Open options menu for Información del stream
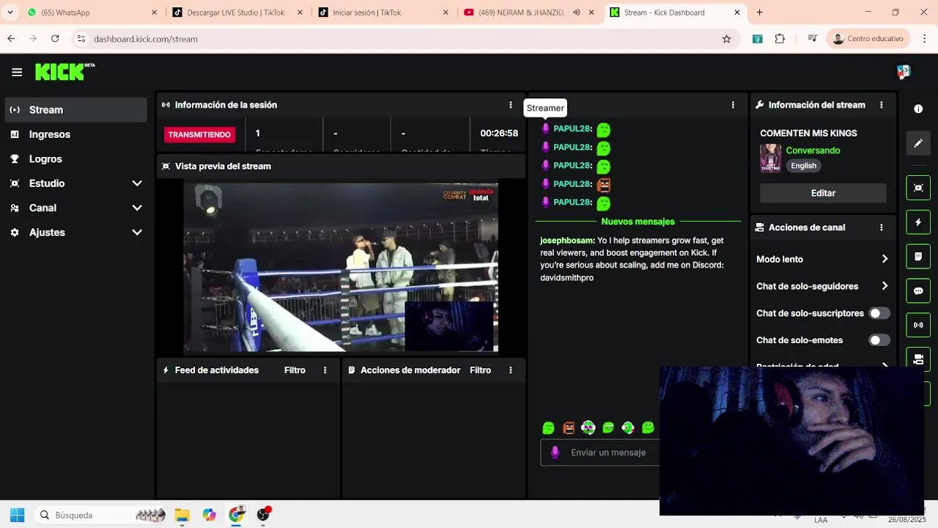The image size is (938, 528). tap(882, 105)
